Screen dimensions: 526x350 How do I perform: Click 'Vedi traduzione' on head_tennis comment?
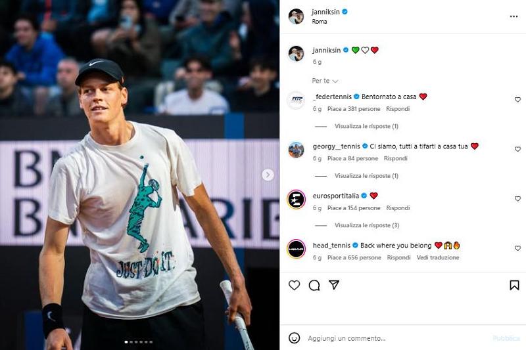(438, 258)
